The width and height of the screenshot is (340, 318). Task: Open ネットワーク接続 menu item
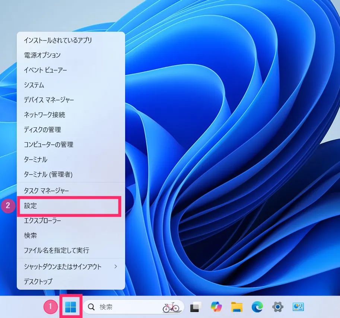point(71,115)
